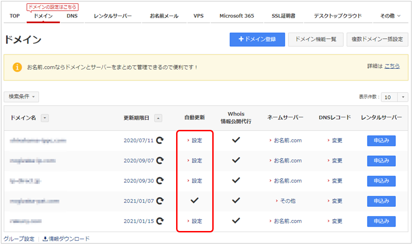This screenshot has width=412, height=244.
Task: Expand the その他 menu
Action: pos(391,16)
